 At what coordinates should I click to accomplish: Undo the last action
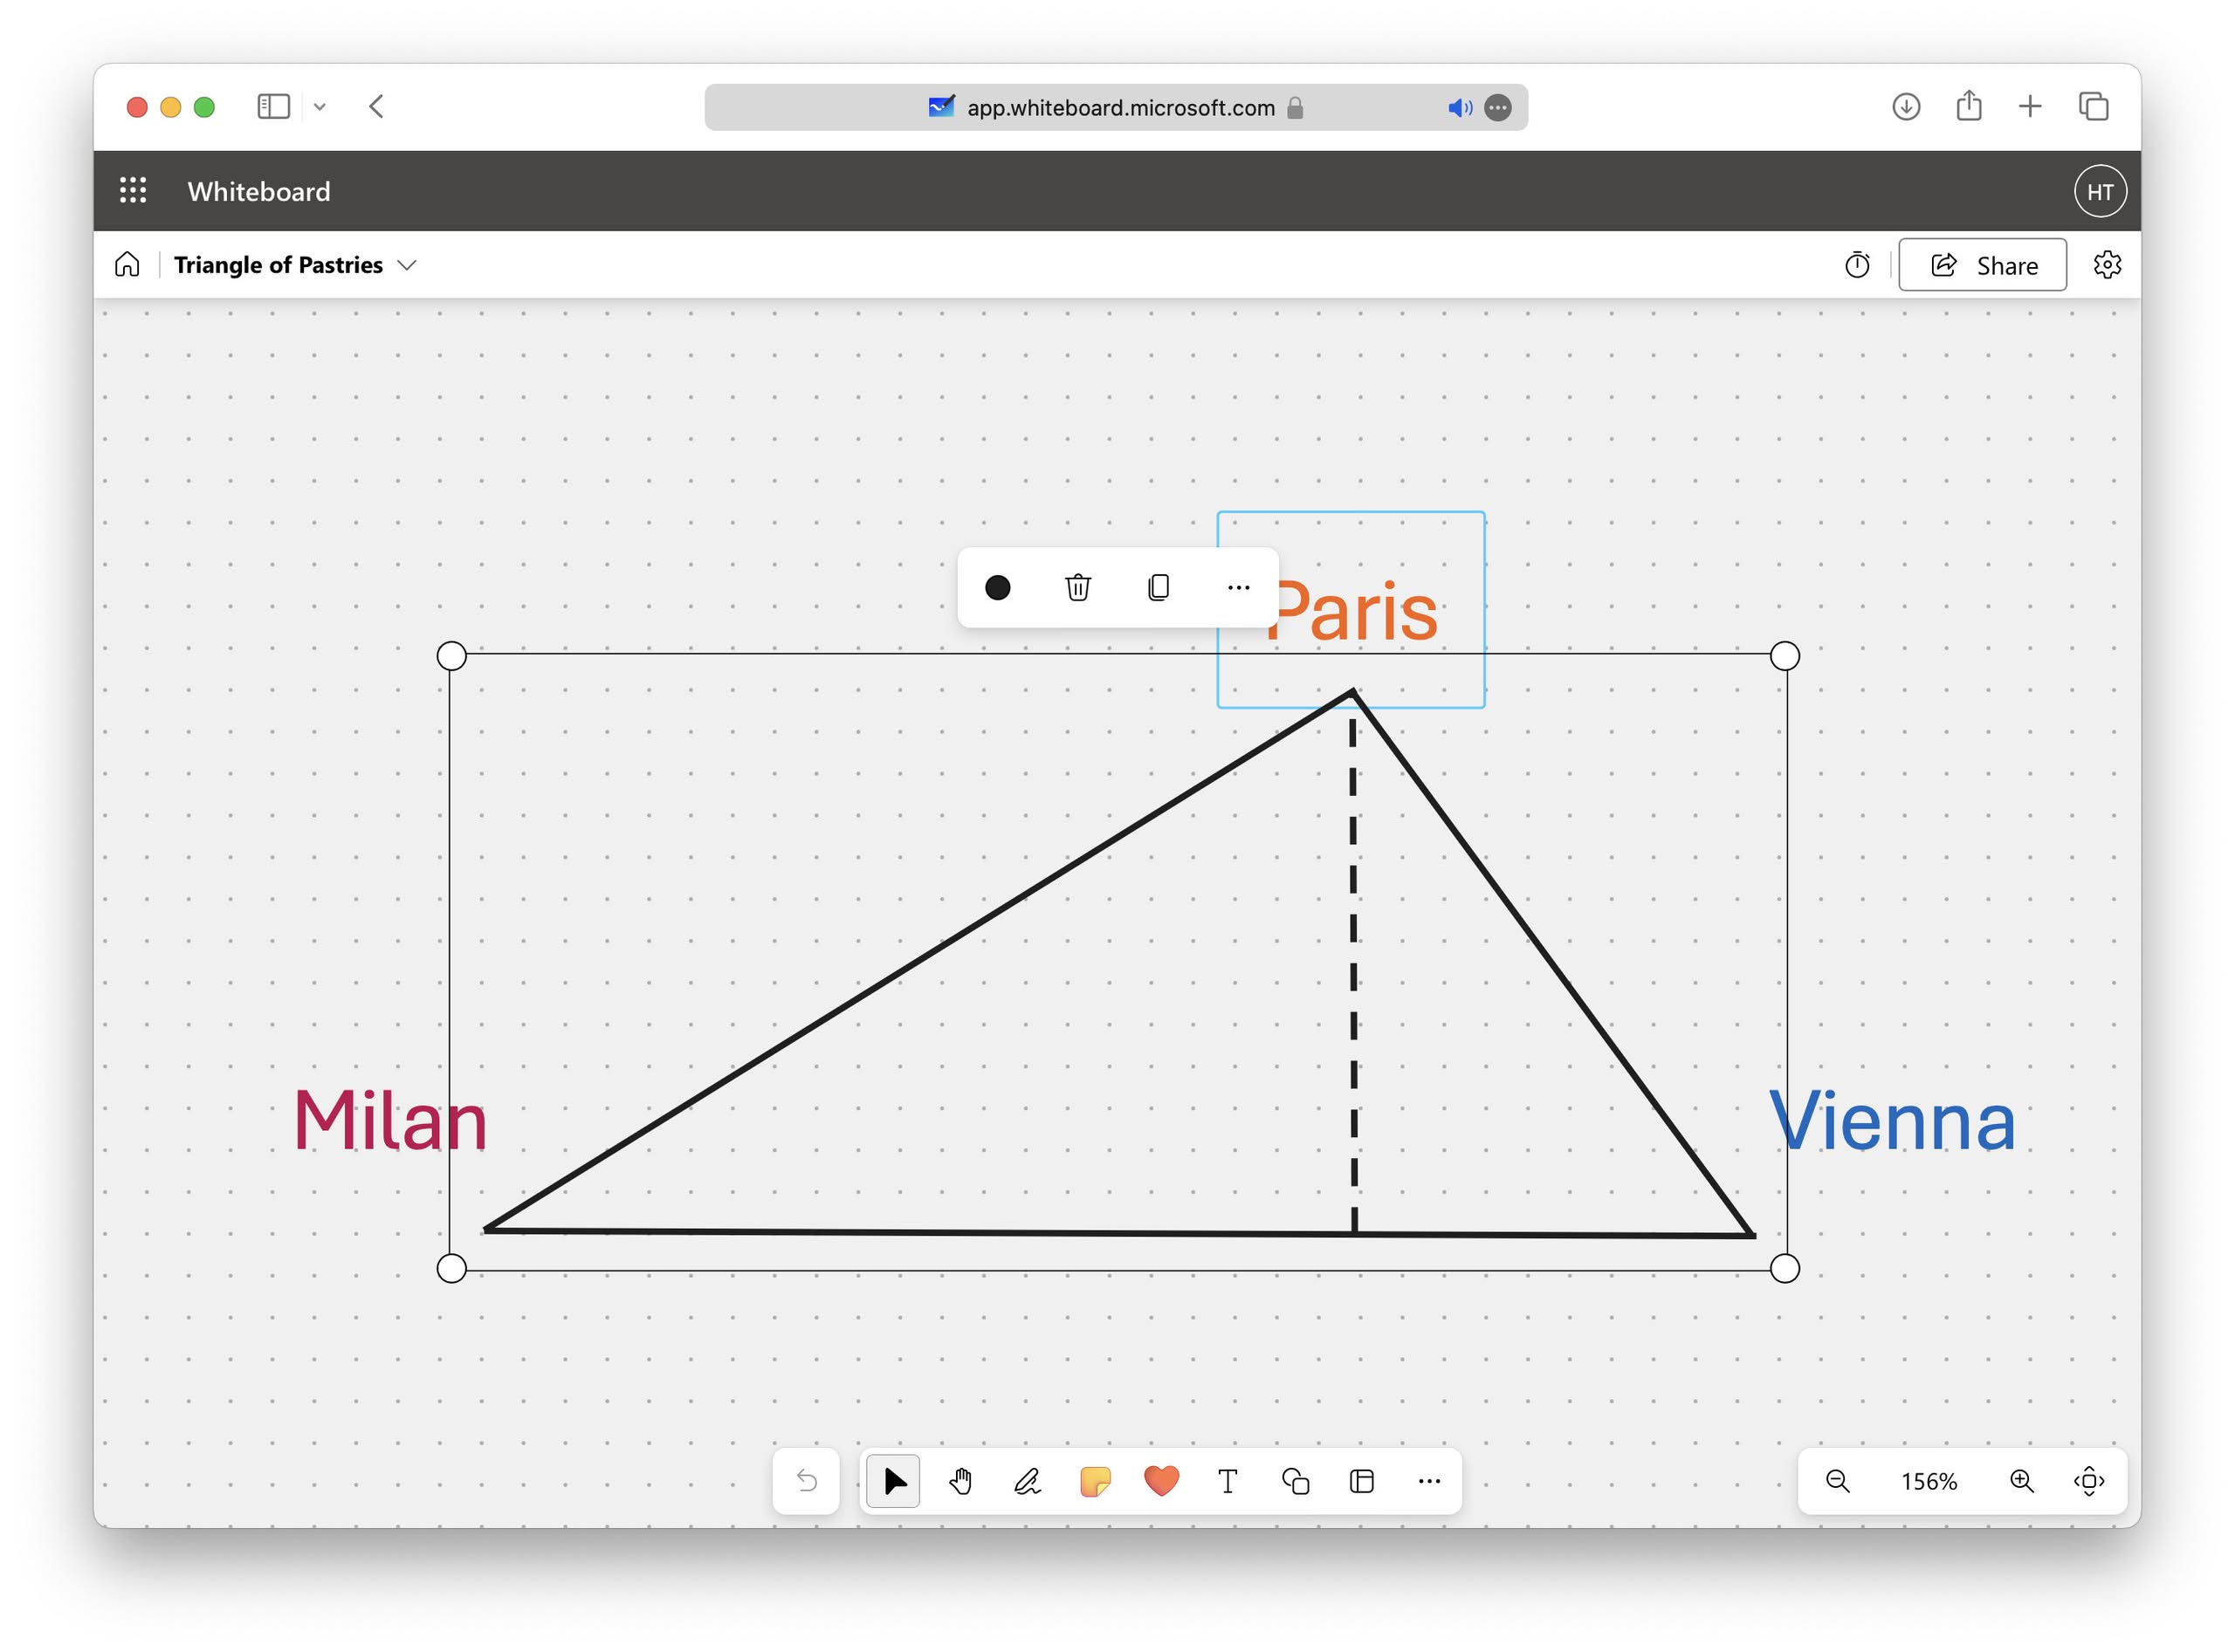pyautogui.click(x=807, y=1481)
